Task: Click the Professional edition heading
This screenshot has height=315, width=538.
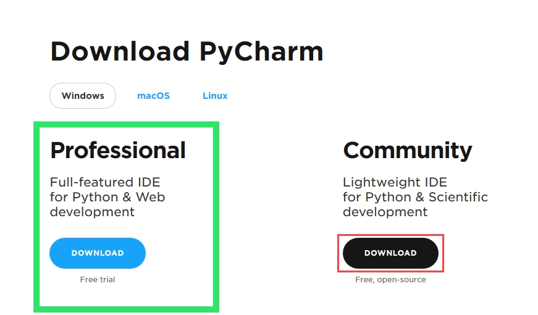Action: point(118,150)
